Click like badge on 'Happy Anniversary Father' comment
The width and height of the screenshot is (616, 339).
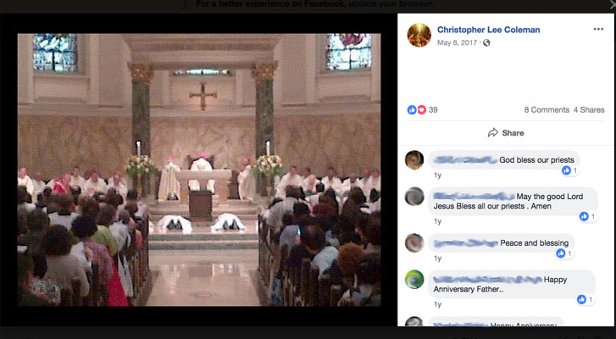tap(585, 299)
